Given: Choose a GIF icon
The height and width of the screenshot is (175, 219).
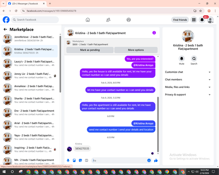Looking at the screenshot, I should [x=87, y=161].
